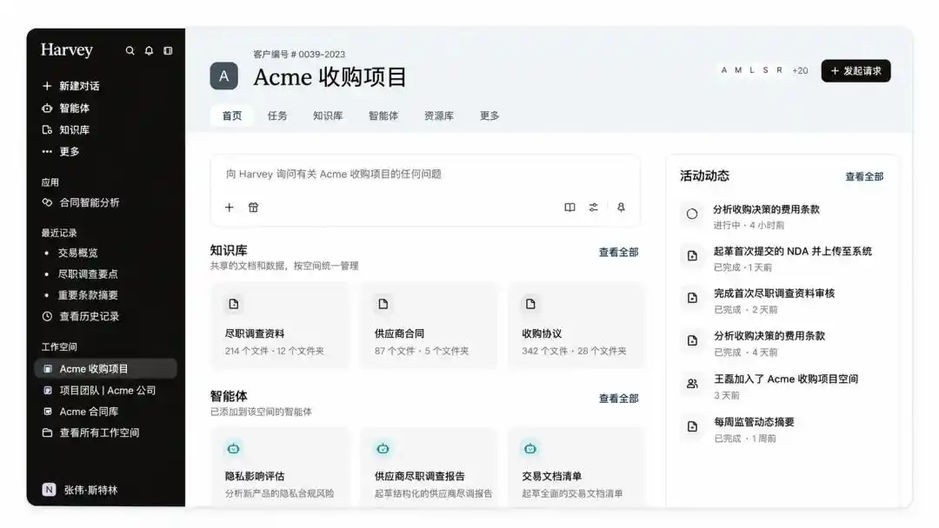This screenshot has height=528, width=939.
Task: Select workspace 项目团队 | Acme 公司
Action: pyautogui.click(x=100, y=391)
